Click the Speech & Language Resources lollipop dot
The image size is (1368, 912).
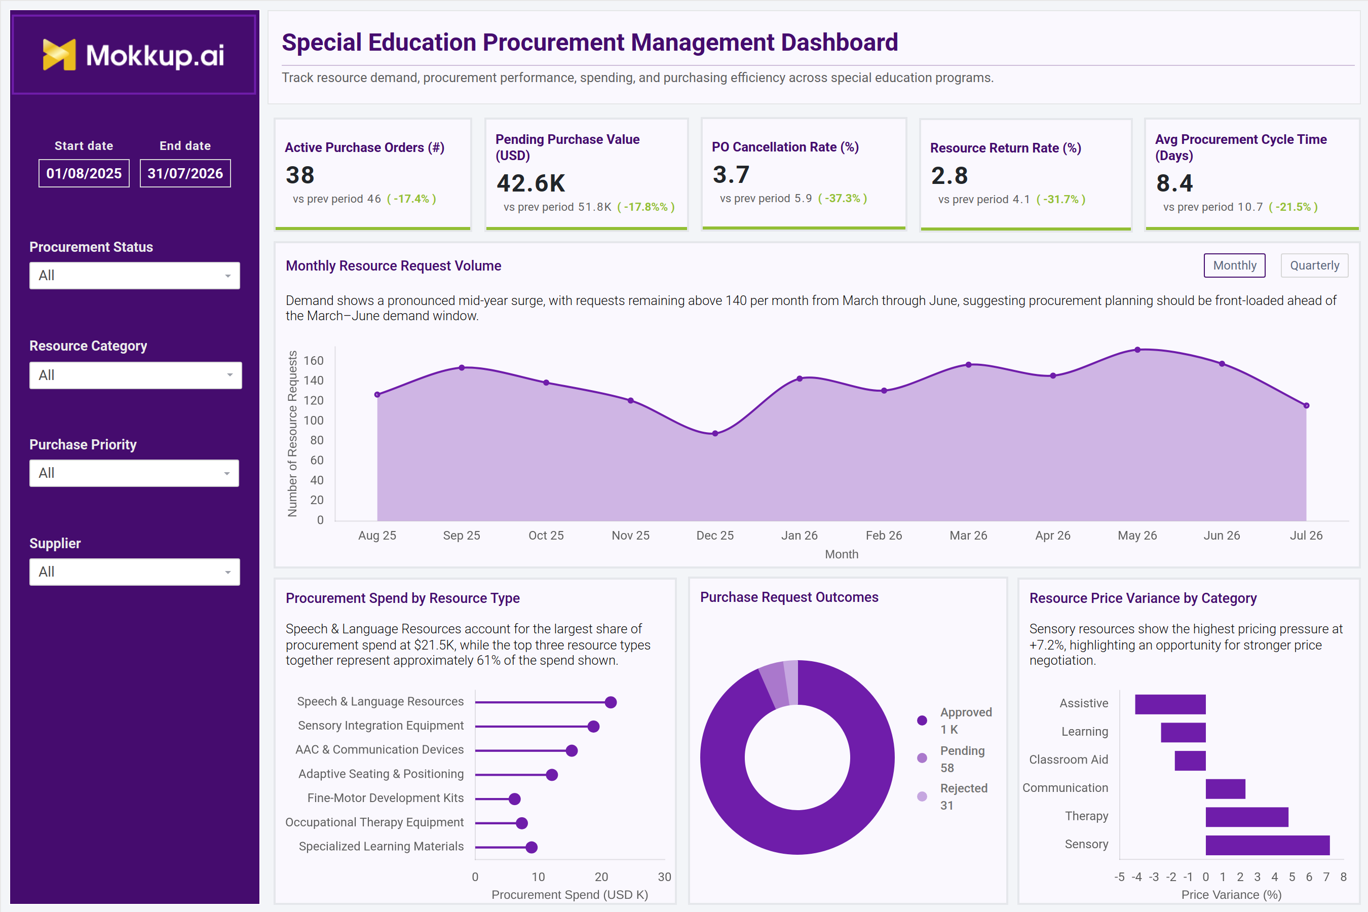click(610, 703)
